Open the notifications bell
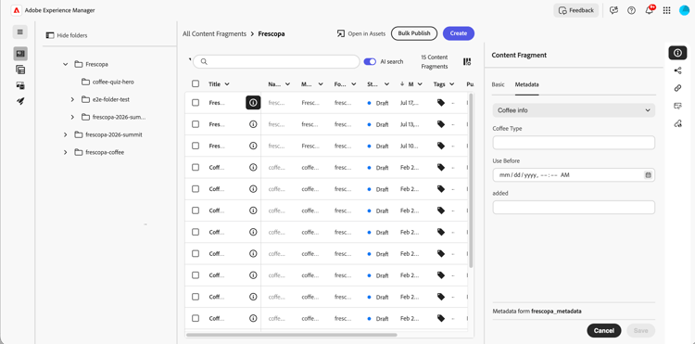This screenshot has height=344, width=695. tap(650, 10)
